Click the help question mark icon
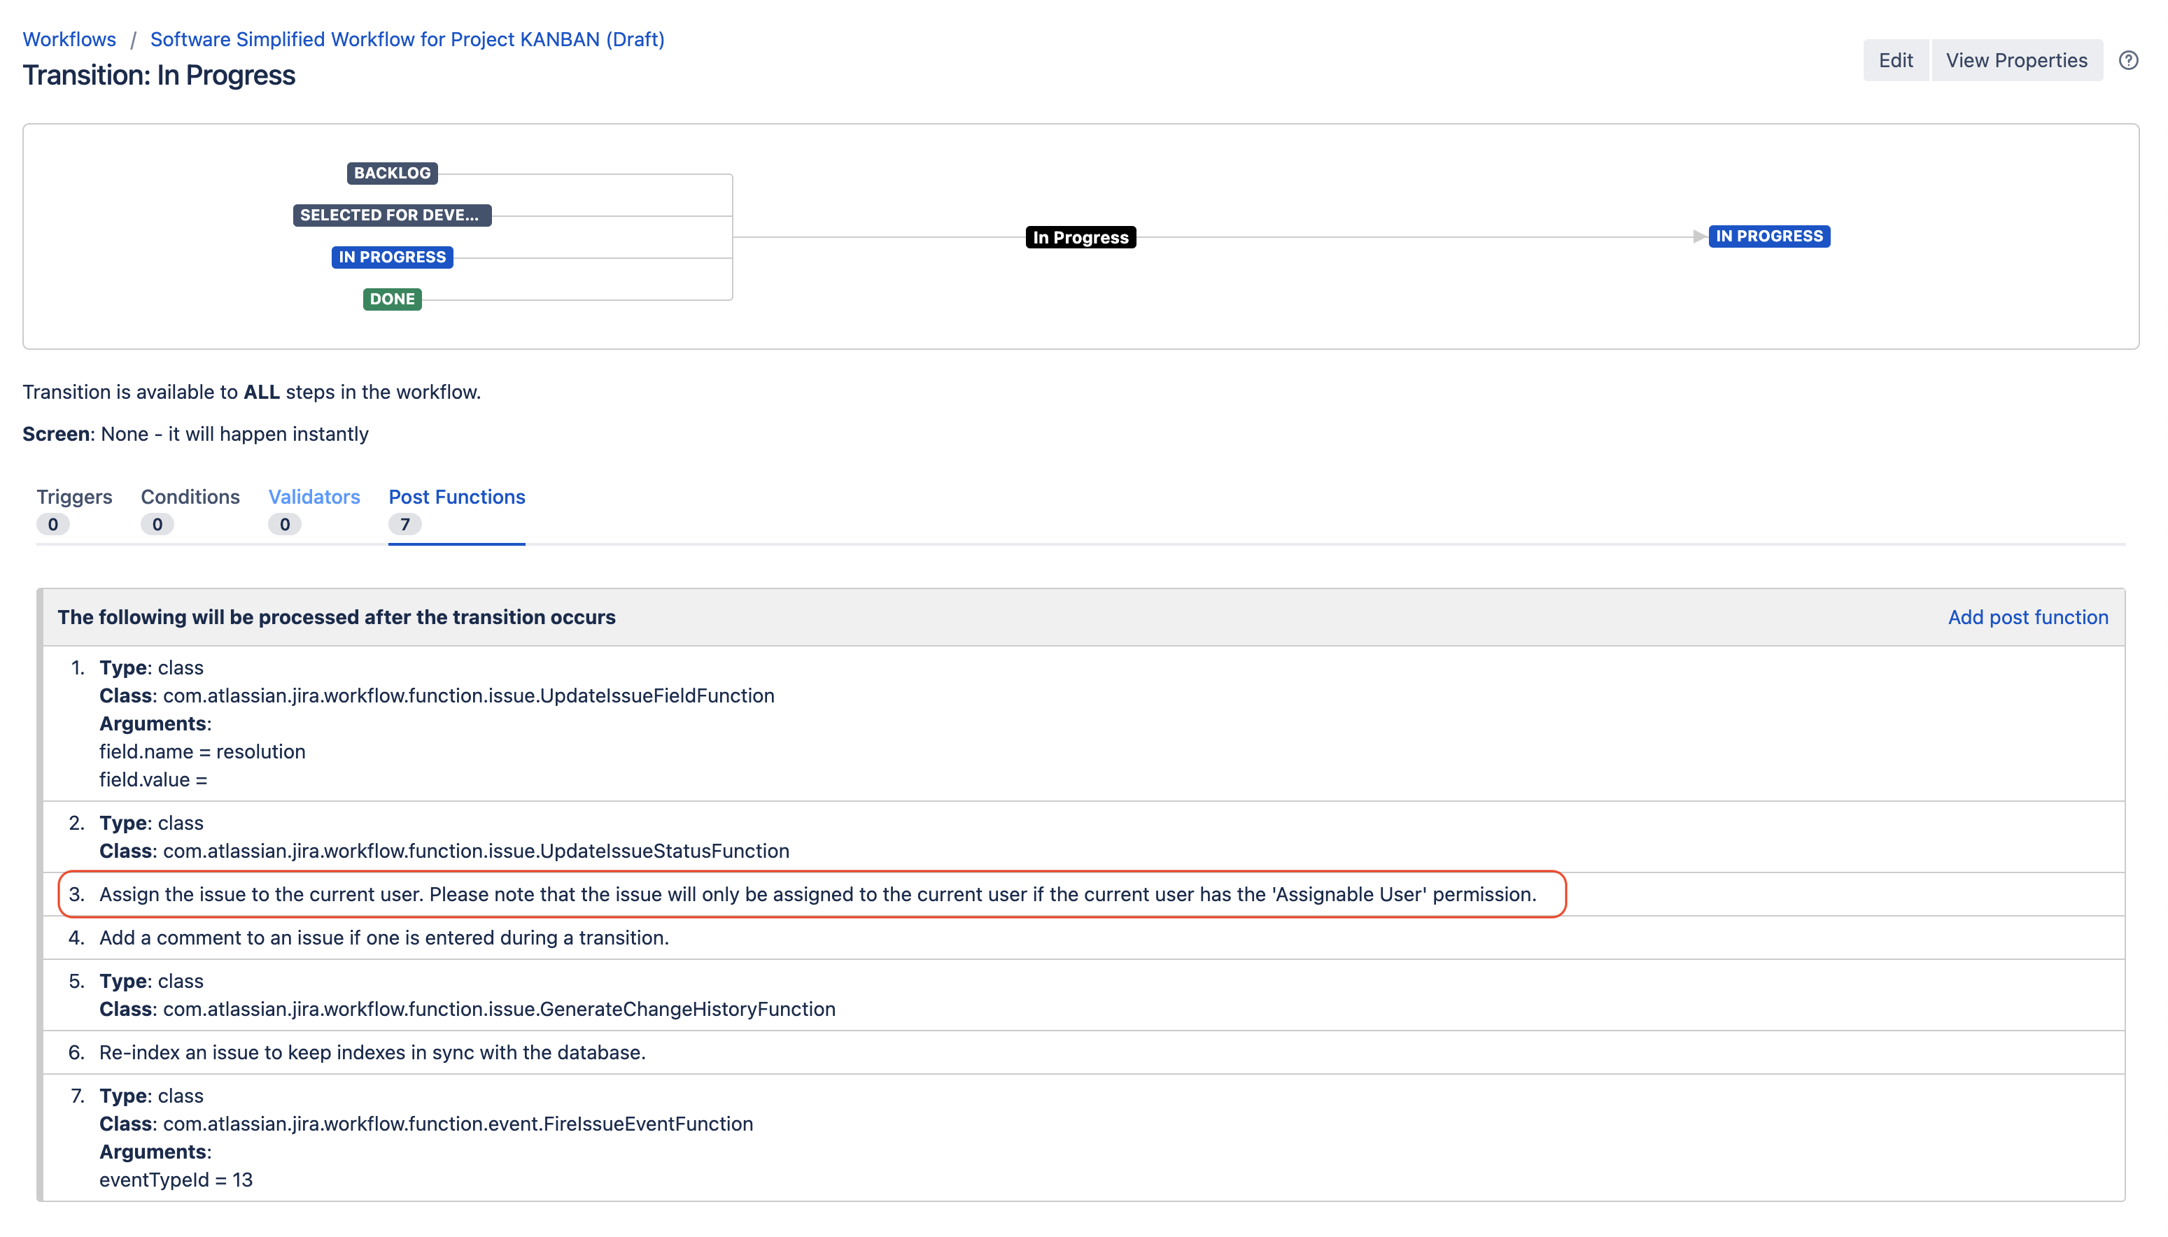Image resolution: width=2168 pixels, height=1237 pixels. 2128,60
